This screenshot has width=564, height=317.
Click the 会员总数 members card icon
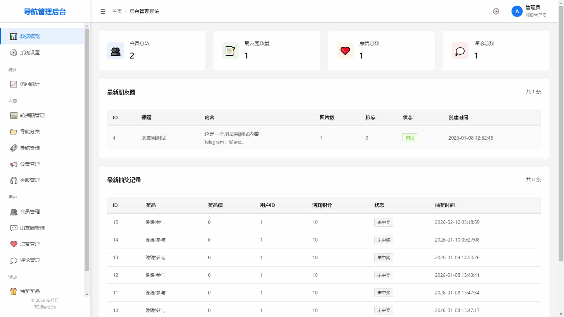coord(116,51)
